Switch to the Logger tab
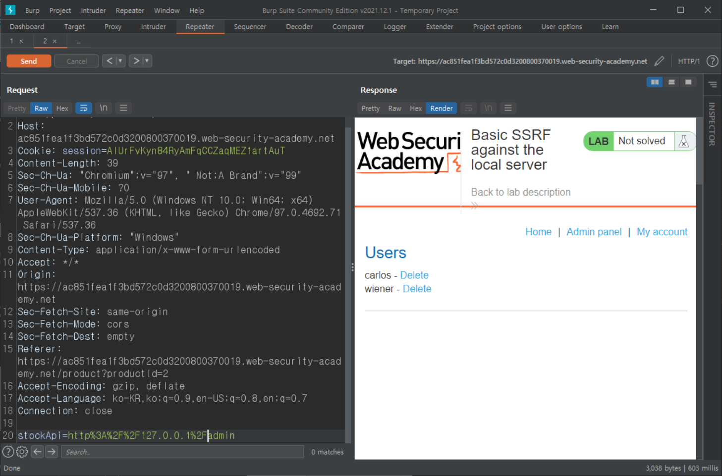The image size is (722, 476). [395, 27]
